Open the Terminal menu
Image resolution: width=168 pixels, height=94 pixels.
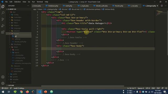click(40, 2)
